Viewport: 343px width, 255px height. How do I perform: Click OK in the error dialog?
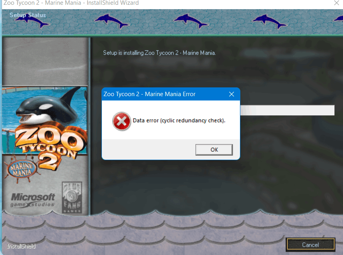214,150
